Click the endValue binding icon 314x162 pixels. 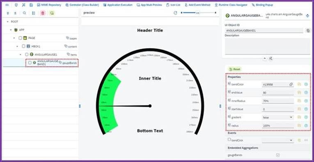point(299,92)
